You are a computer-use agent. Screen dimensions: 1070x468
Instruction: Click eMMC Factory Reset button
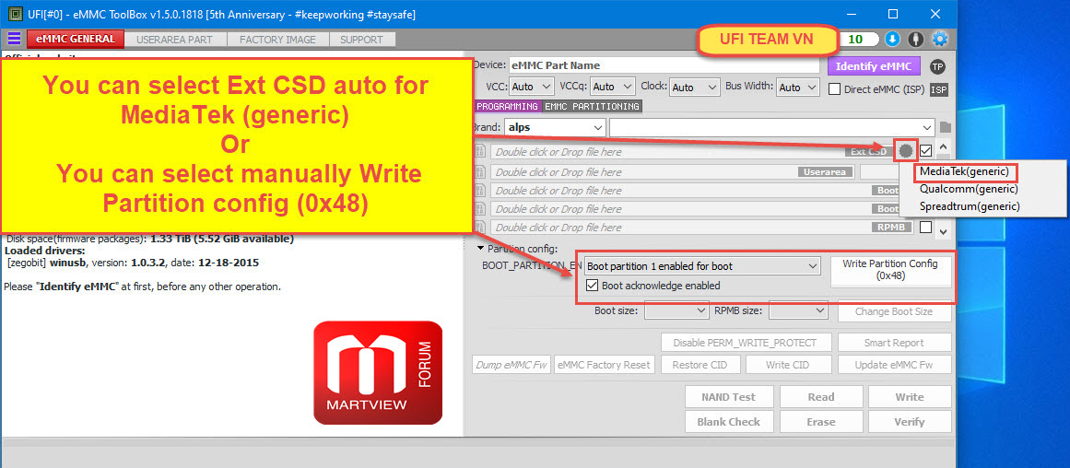click(605, 364)
